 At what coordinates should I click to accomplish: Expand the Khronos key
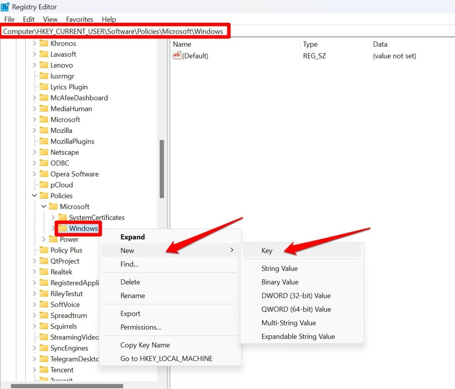click(x=34, y=44)
